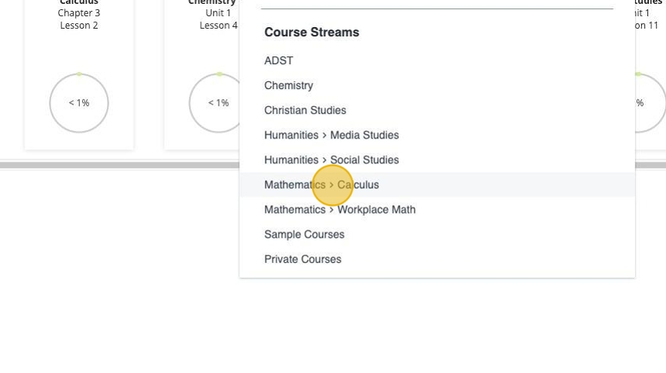Select Humanities > Media Studies
The height and width of the screenshot is (373, 666).
[x=331, y=135]
